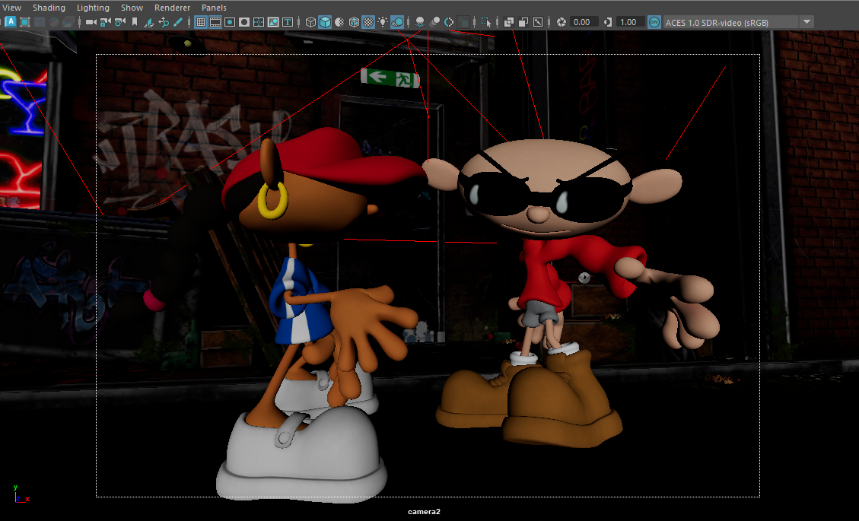Toggle the Safe Action icon

point(273,22)
